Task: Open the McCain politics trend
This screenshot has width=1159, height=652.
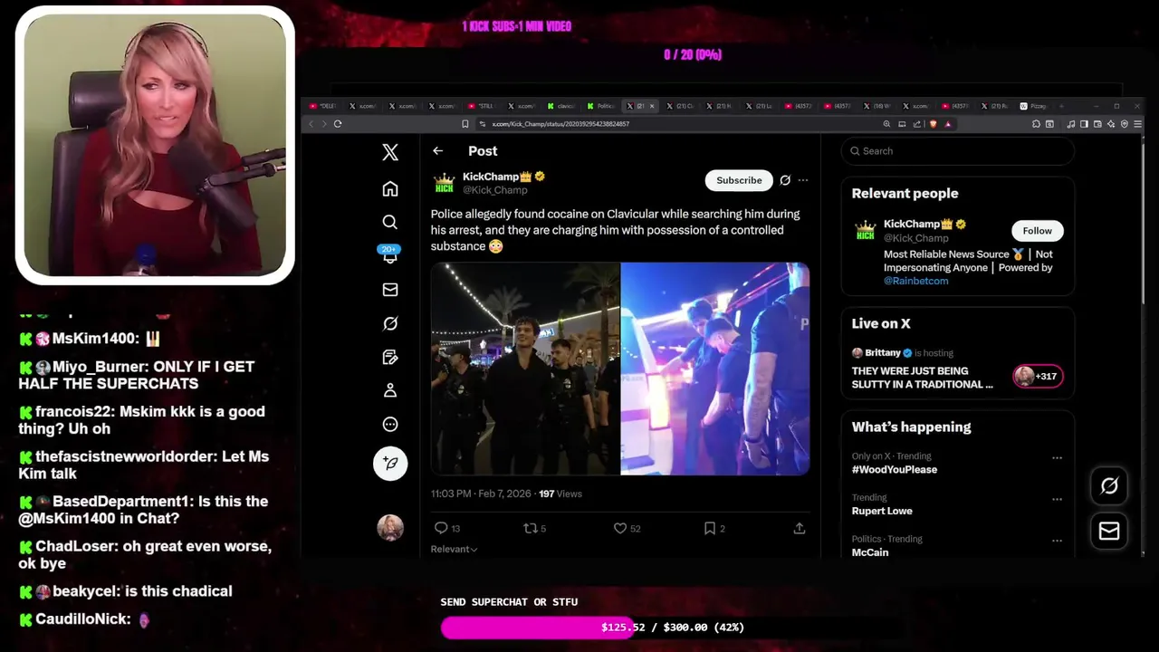Action: click(x=869, y=552)
